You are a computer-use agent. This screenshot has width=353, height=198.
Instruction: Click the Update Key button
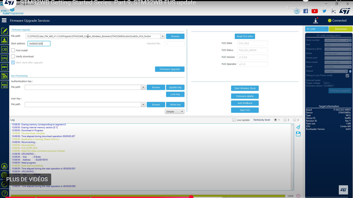pyautogui.click(x=175, y=87)
